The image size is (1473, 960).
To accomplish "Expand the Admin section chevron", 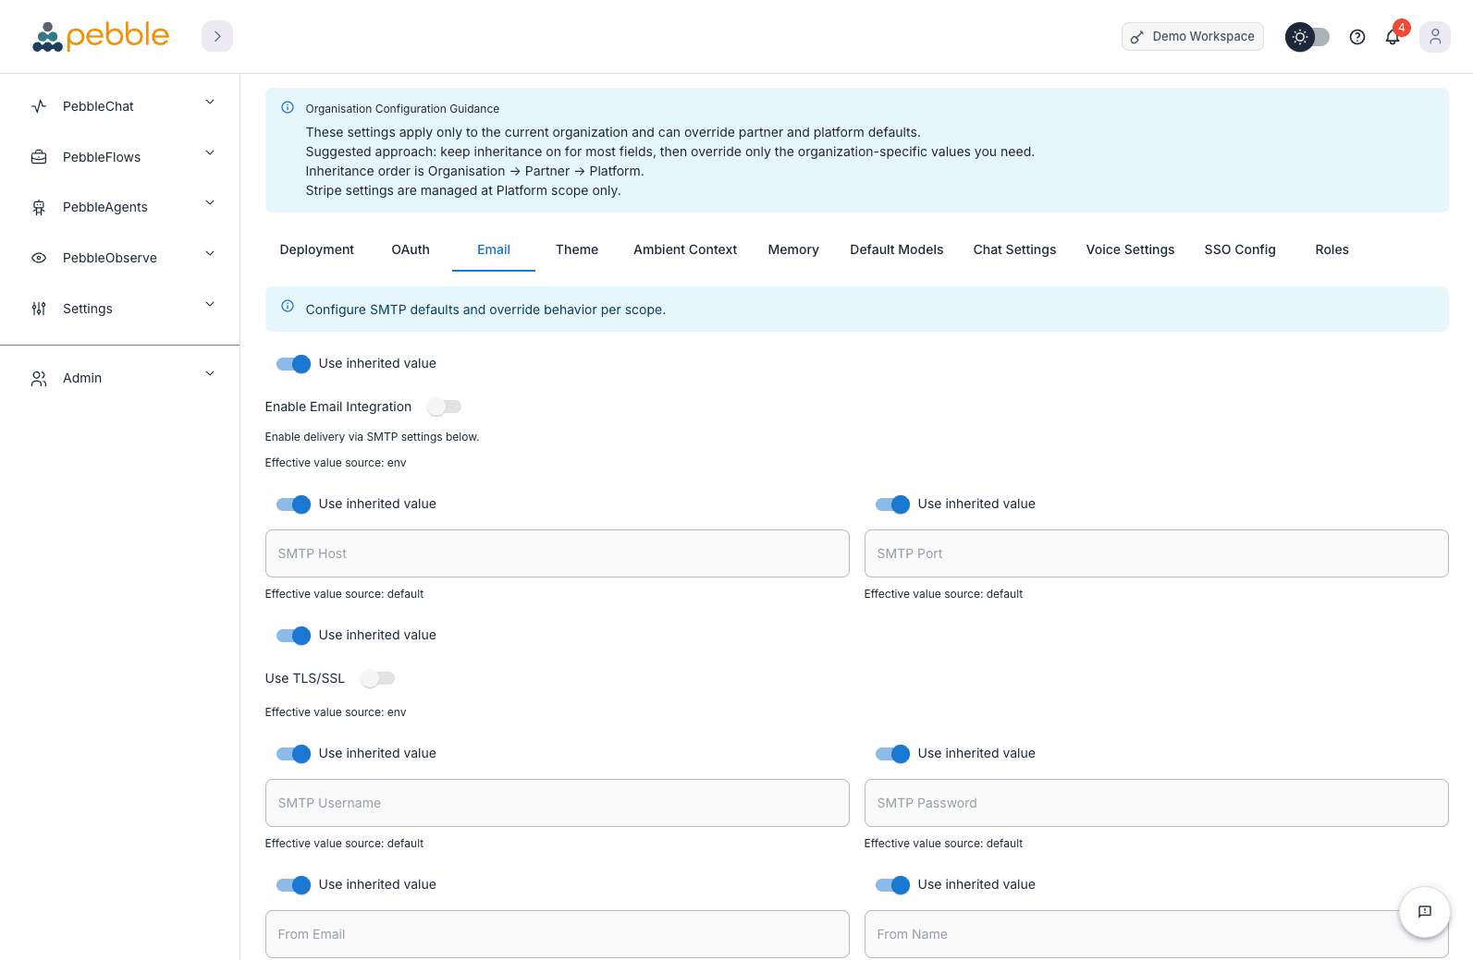I will click(210, 374).
